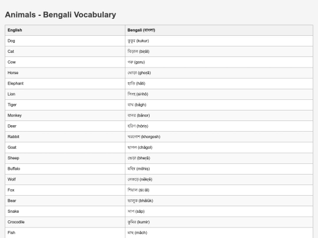The image size is (318, 238).
Task: Click the goru translation cell
Action: coord(219,62)
